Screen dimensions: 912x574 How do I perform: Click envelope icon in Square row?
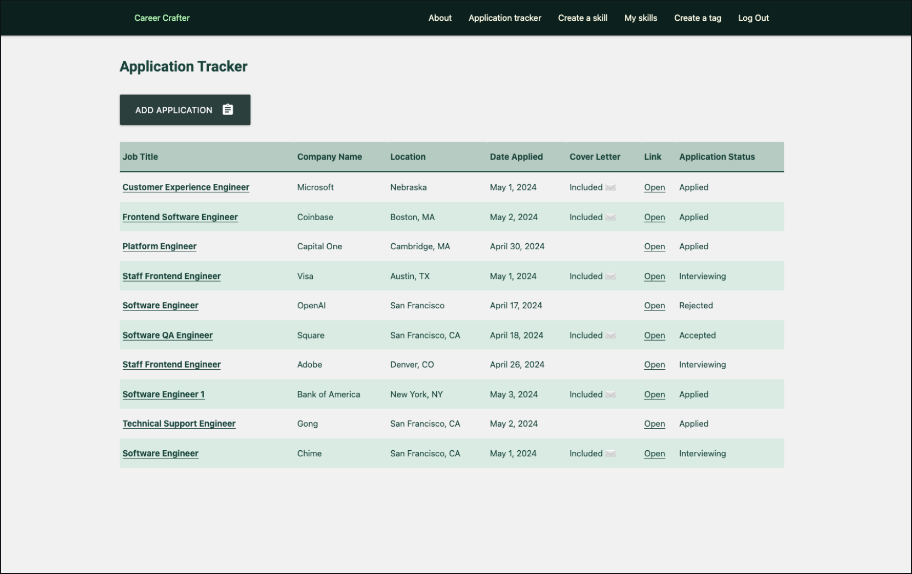[x=611, y=336]
